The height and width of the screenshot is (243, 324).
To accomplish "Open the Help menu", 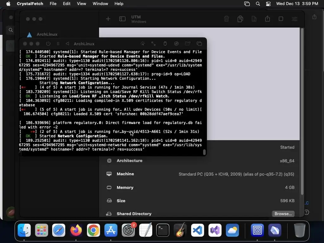I will click(x=119, y=4).
